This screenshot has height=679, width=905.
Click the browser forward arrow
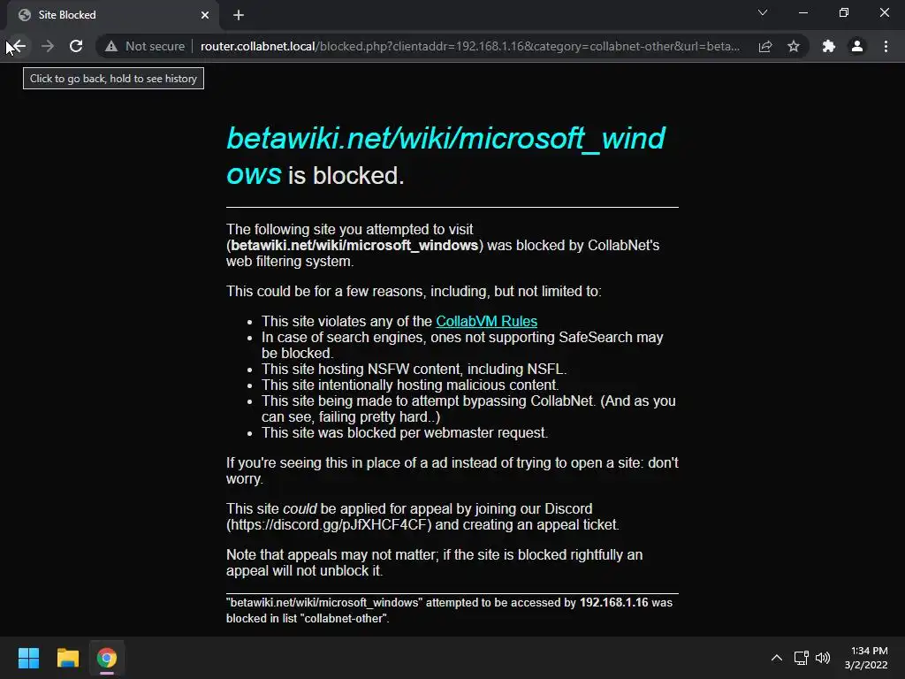pyautogui.click(x=48, y=46)
